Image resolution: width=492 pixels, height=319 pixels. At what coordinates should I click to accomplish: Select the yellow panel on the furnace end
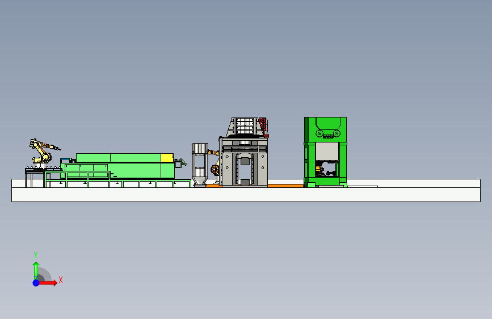click(x=167, y=158)
